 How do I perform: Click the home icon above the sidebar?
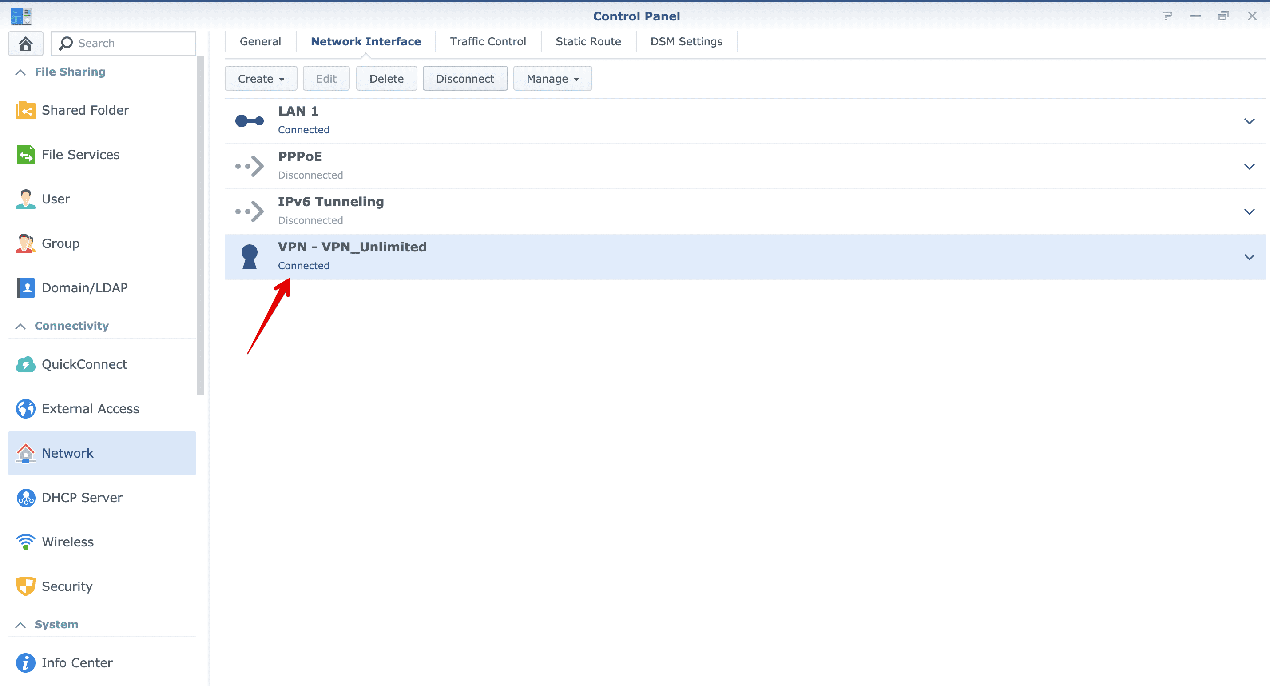[26, 44]
